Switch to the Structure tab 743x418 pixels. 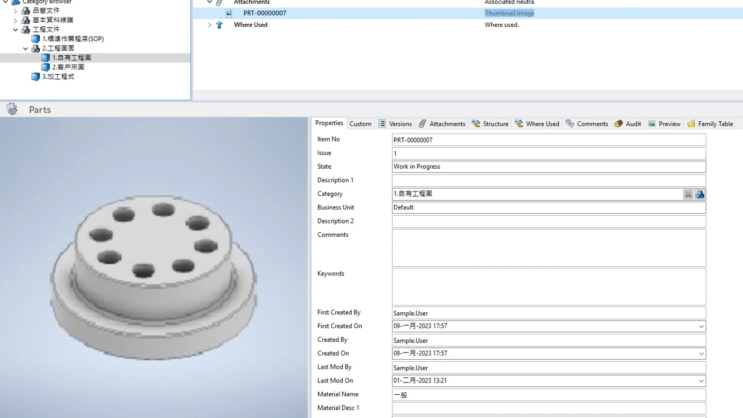coord(490,124)
